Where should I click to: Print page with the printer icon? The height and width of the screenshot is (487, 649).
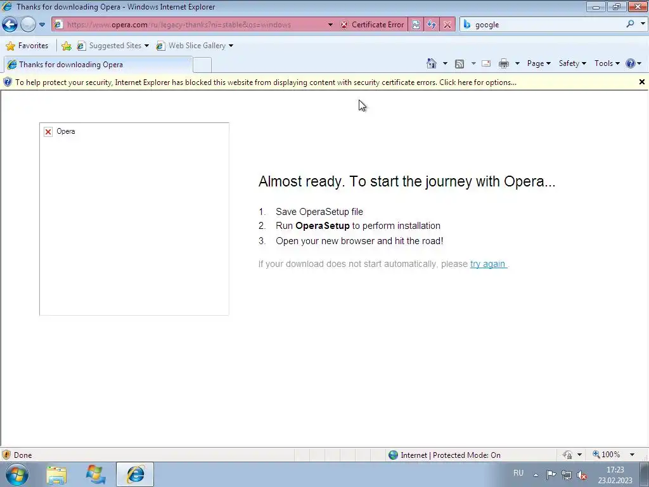click(504, 63)
